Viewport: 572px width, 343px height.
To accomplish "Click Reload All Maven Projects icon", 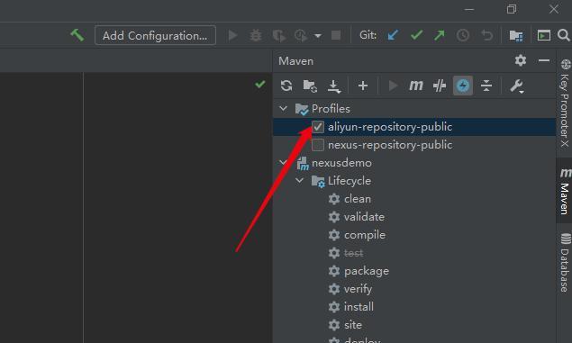I will point(286,86).
